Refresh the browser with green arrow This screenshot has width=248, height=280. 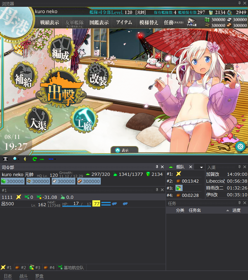(35, 159)
